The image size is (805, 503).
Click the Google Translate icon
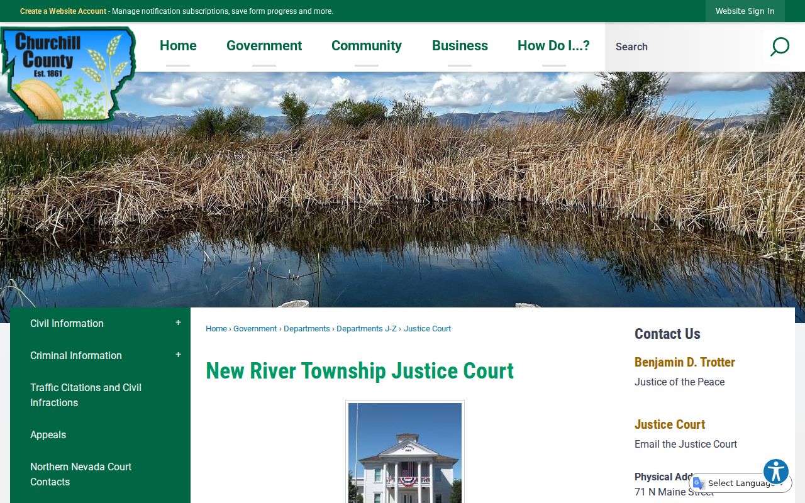click(699, 483)
